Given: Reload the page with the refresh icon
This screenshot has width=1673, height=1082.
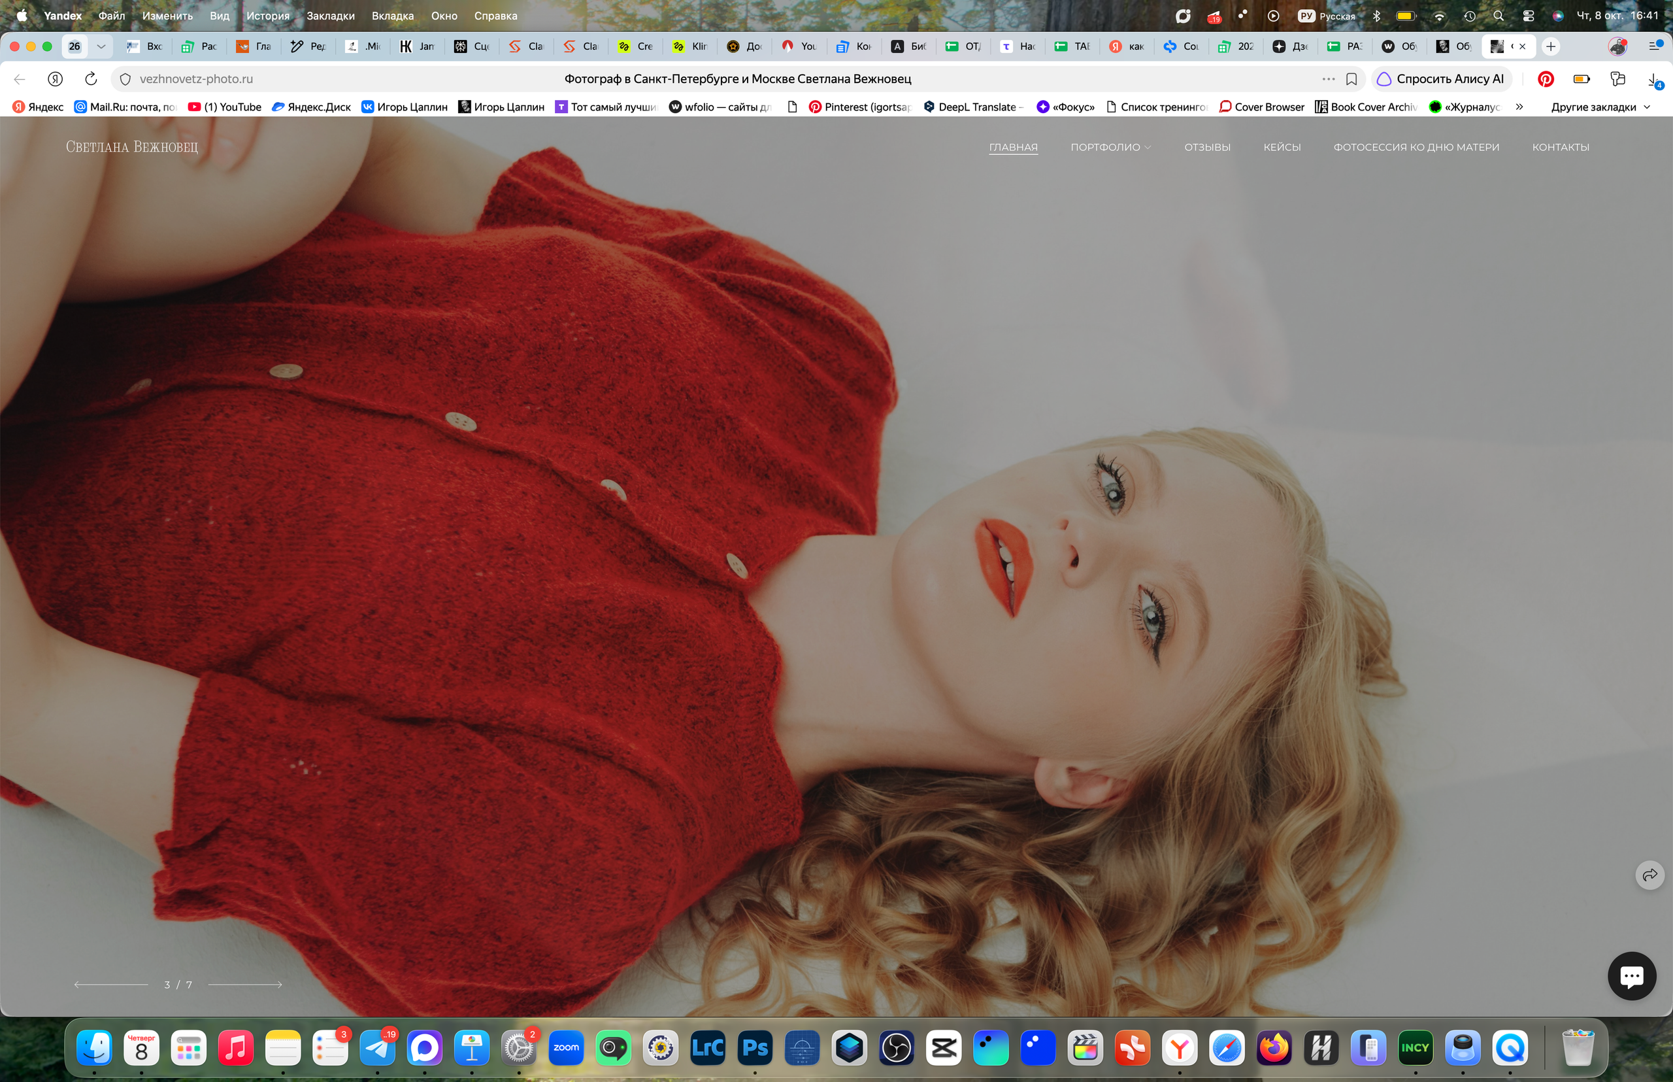Looking at the screenshot, I should 91,78.
